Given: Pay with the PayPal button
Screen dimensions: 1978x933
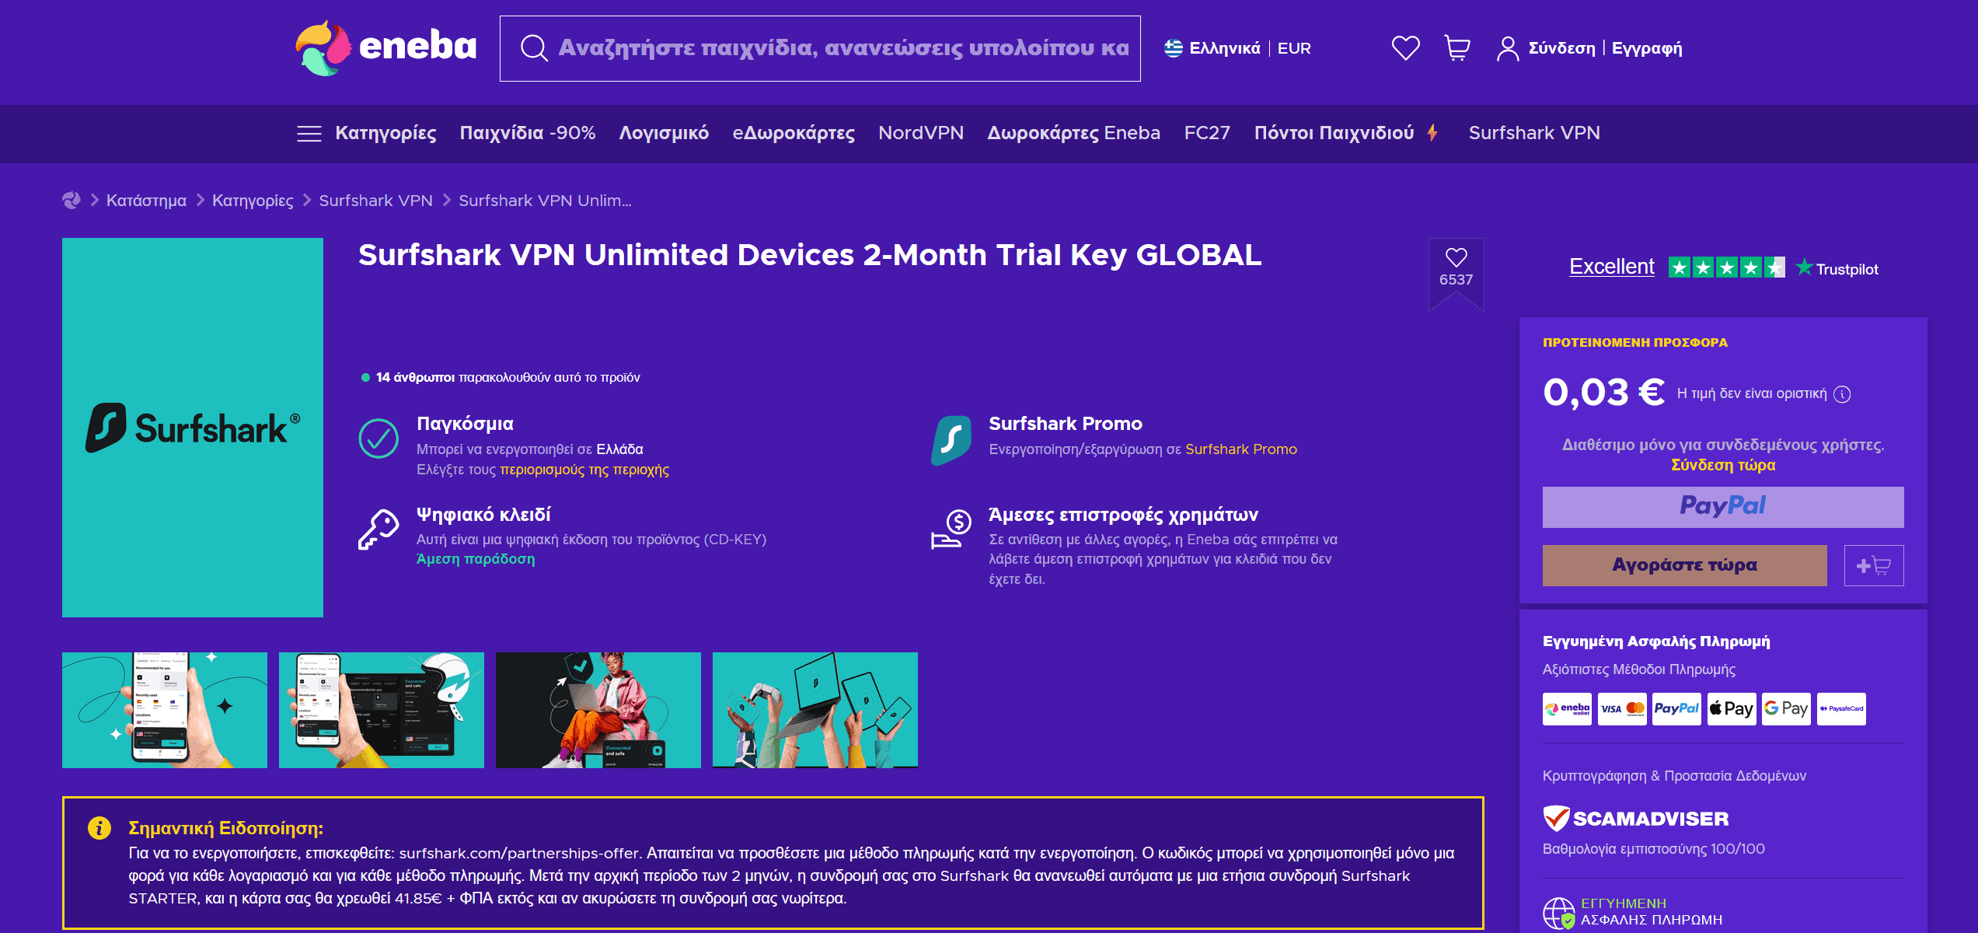Looking at the screenshot, I should coord(1723,507).
